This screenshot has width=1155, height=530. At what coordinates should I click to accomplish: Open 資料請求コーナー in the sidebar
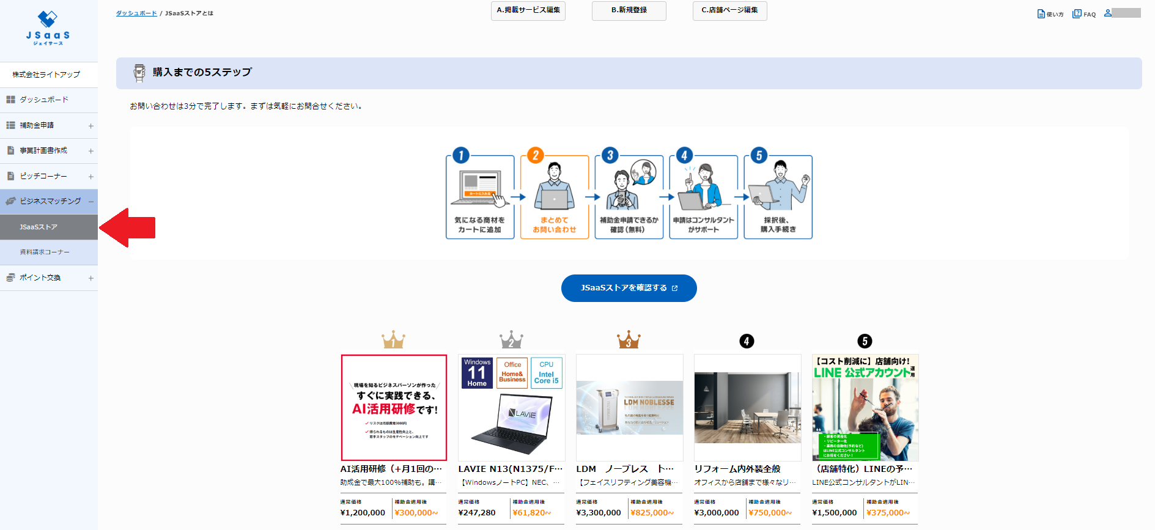45,252
